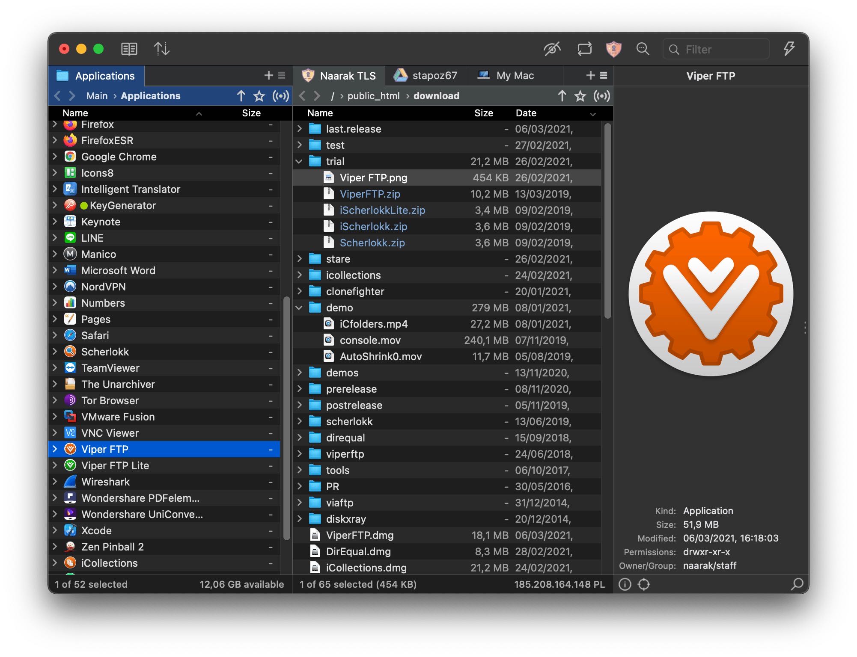Select VMware Fusion in Applications list
The image size is (857, 657).
117,417
